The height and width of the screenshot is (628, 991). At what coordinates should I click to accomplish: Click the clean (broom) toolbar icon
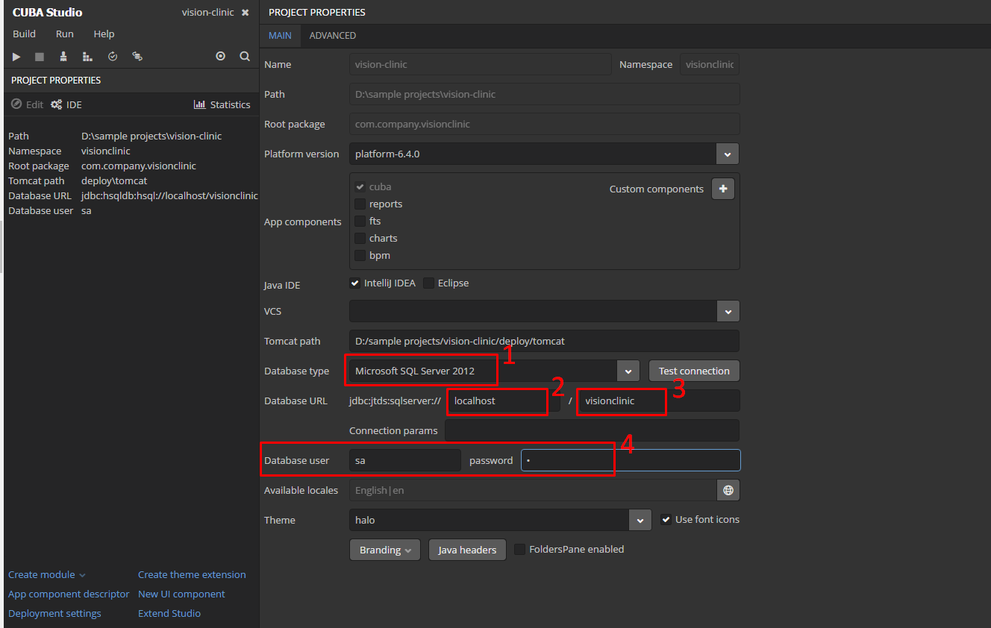point(63,57)
